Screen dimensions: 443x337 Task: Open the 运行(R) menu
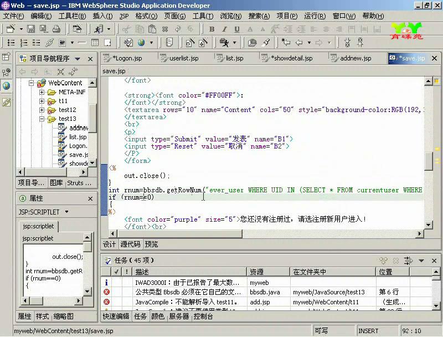315,16
